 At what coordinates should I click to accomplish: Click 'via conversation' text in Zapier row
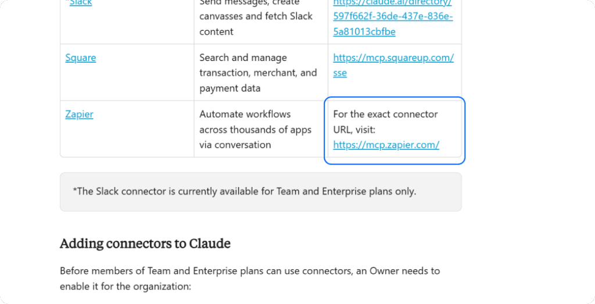click(235, 145)
